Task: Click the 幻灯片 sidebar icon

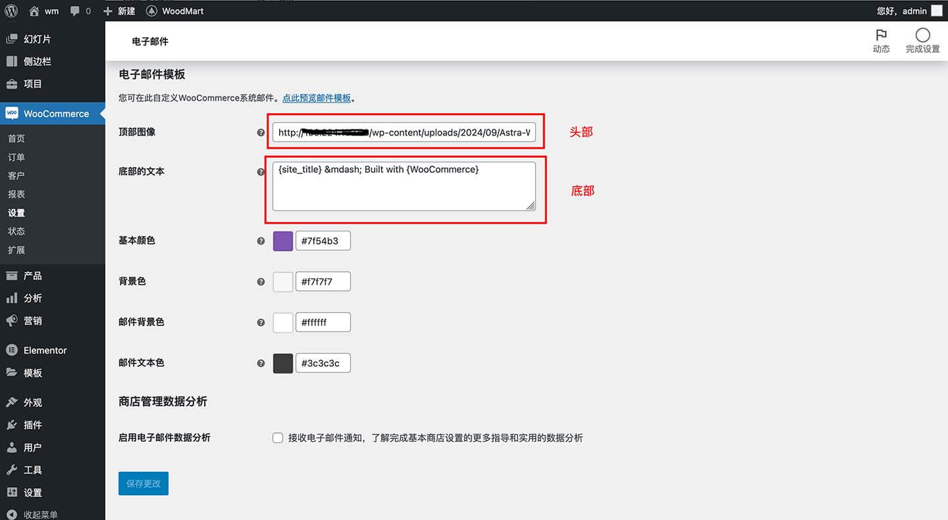Action: coord(12,39)
